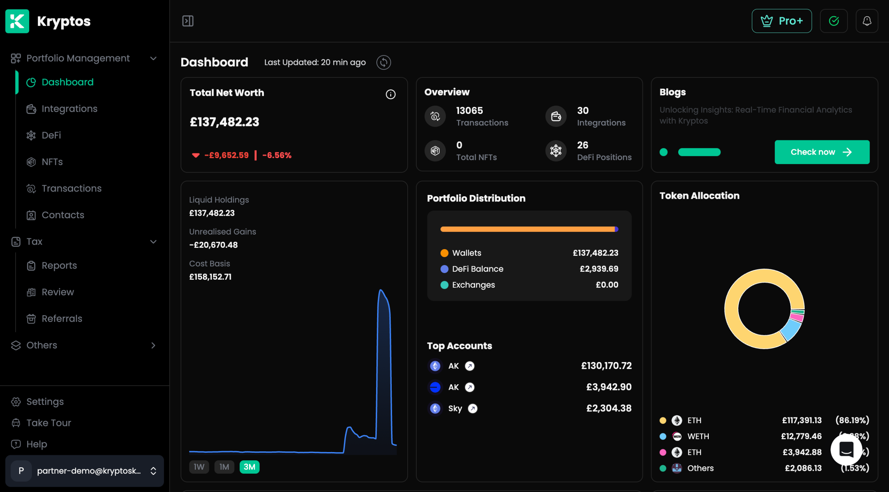Viewport: 889px width, 492px height.
Task: Click the green checkmark status icon
Action: click(x=833, y=21)
